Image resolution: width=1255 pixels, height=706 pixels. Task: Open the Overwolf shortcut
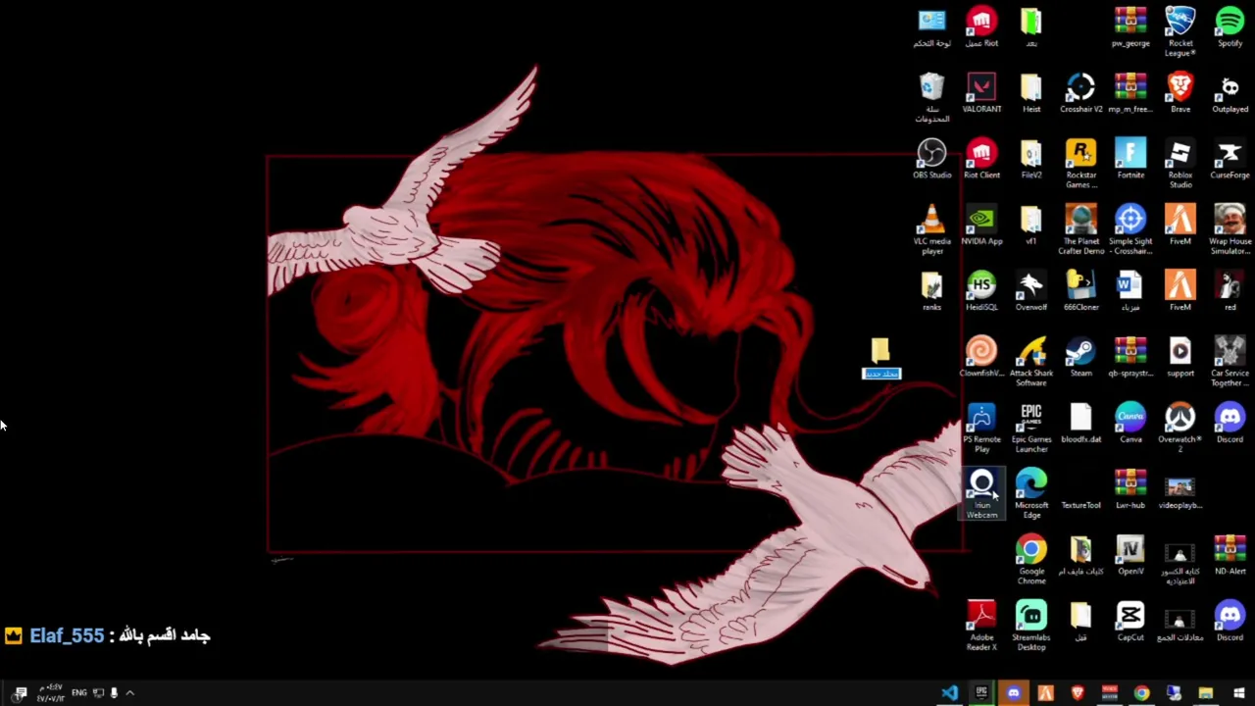coord(1031,292)
